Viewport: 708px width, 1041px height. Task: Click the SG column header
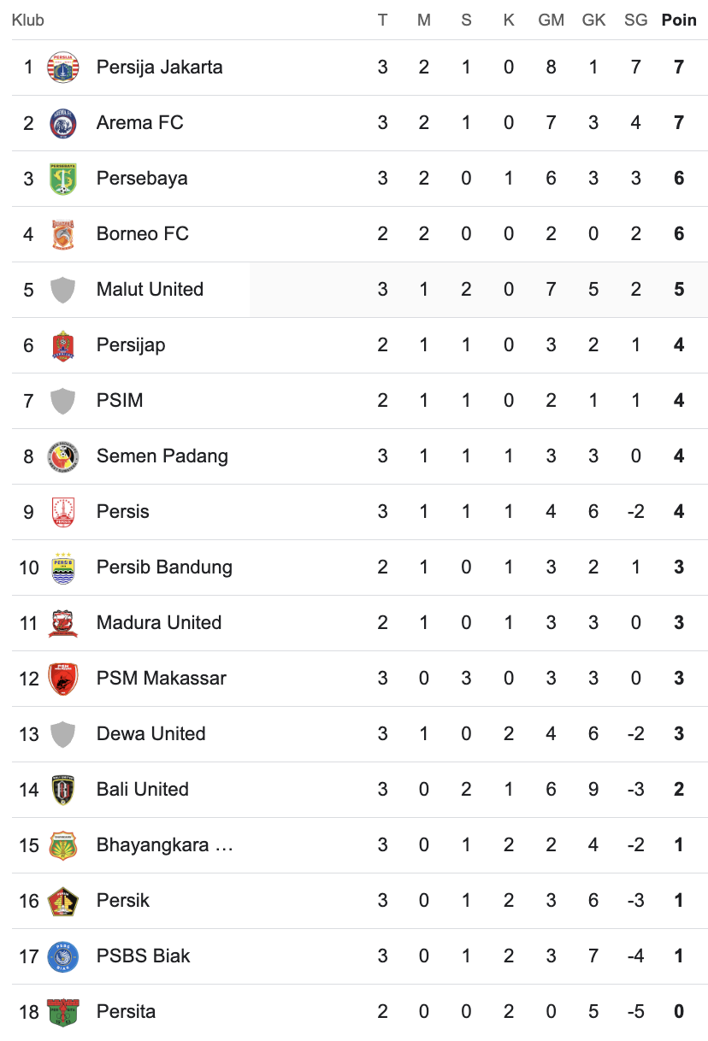click(x=635, y=20)
